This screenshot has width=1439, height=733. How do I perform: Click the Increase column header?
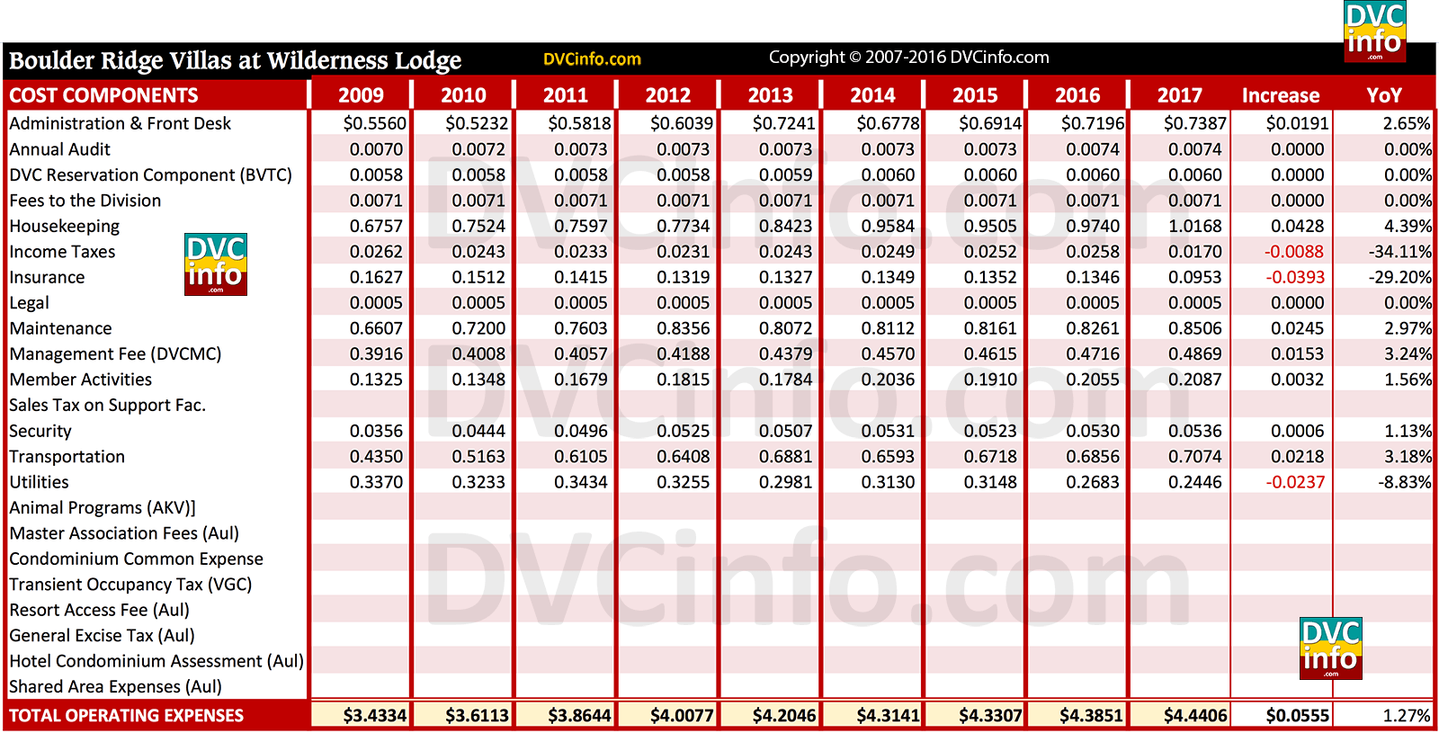[x=1281, y=95]
